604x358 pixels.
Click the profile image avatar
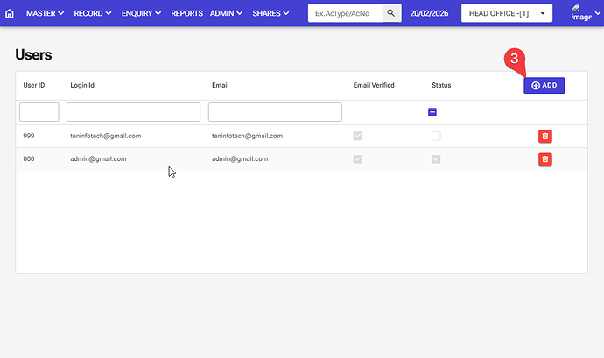[x=580, y=12]
